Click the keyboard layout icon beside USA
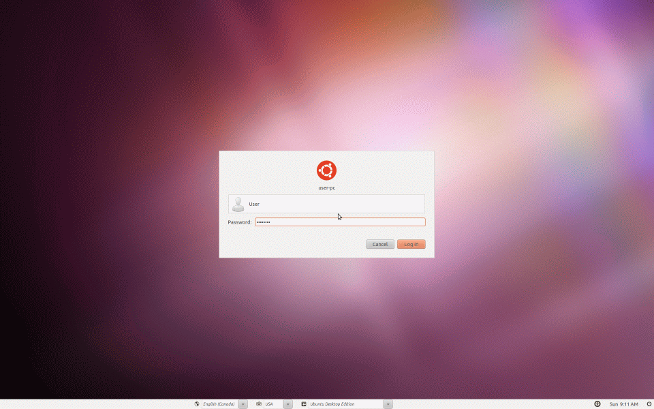Screen dimensions: 654x409 coord(258,404)
